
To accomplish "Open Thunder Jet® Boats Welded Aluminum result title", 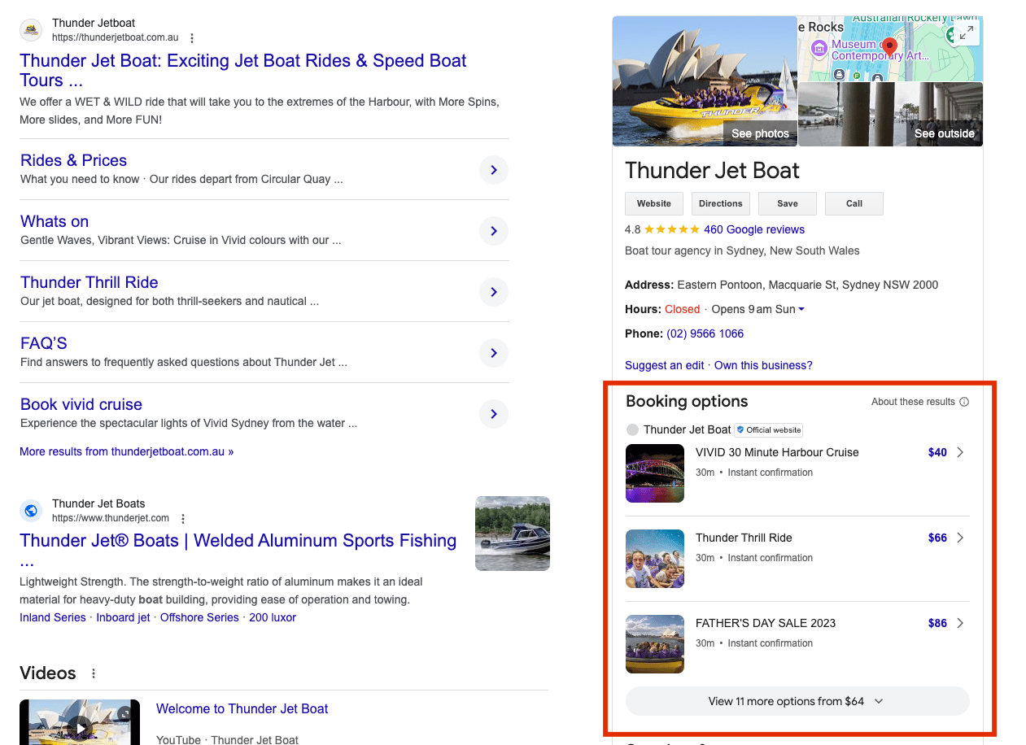I will coord(238,551).
